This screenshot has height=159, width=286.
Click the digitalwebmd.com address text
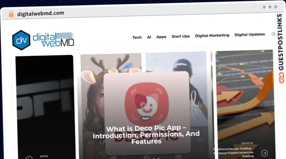tap(41, 13)
